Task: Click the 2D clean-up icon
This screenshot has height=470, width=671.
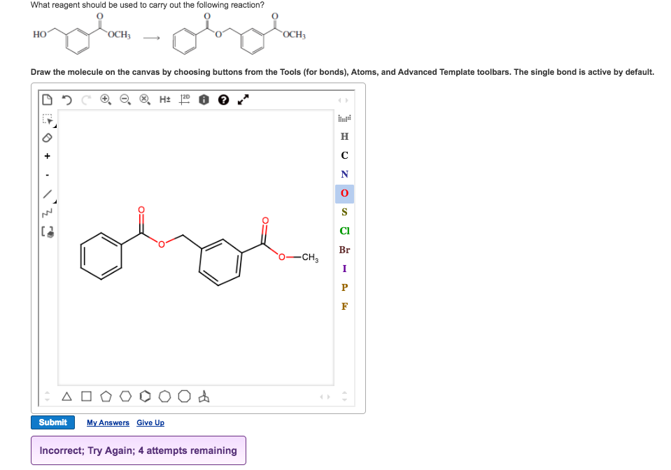Action: pyautogui.click(x=185, y=99)
